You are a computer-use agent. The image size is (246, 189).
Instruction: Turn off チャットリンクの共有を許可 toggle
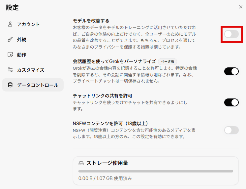coord(231,102)
